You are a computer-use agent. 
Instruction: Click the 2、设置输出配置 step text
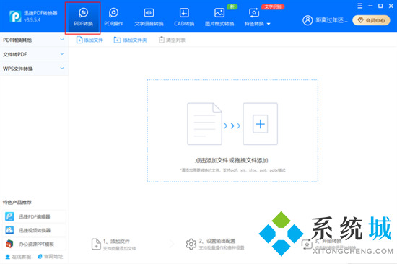(x=217, y=241)
